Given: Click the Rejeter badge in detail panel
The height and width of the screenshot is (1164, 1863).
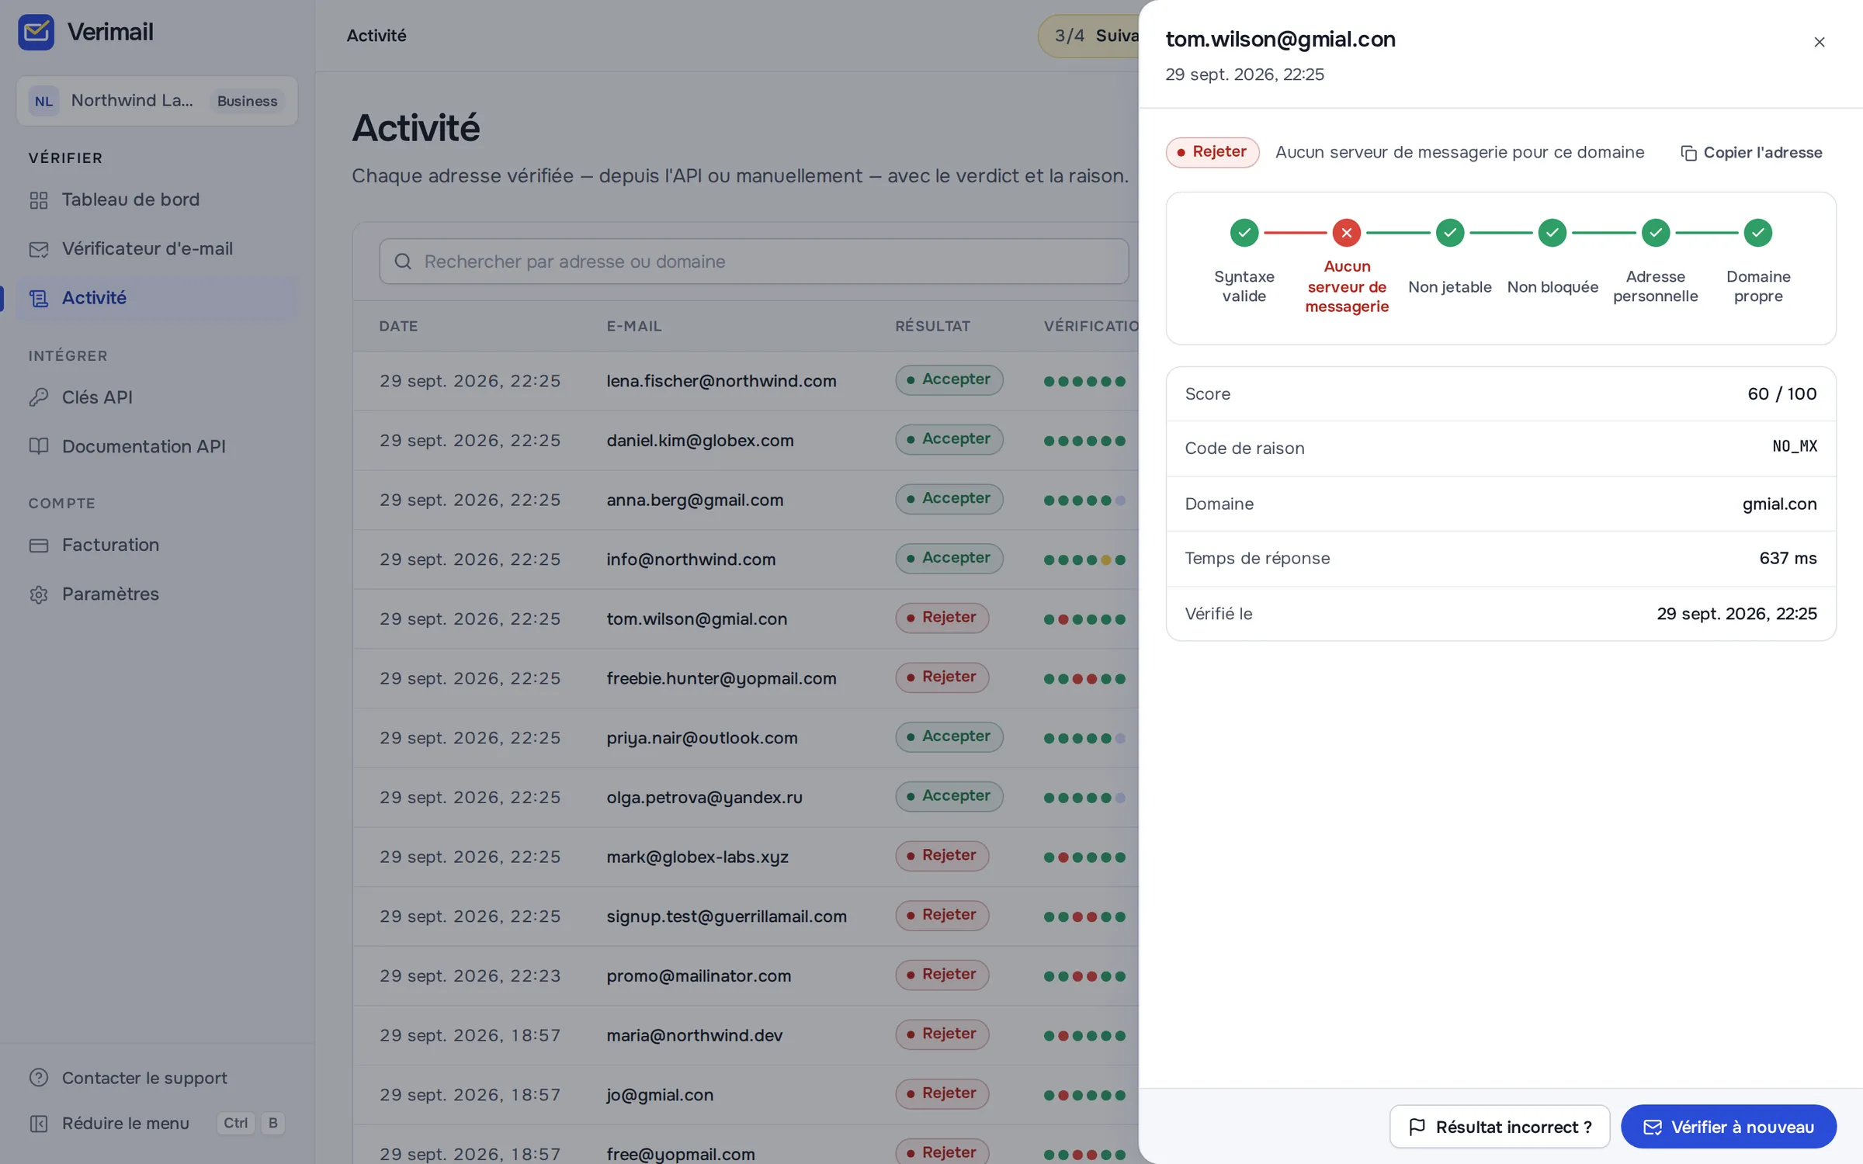Looking at the screenshot, I should 1213,152.
